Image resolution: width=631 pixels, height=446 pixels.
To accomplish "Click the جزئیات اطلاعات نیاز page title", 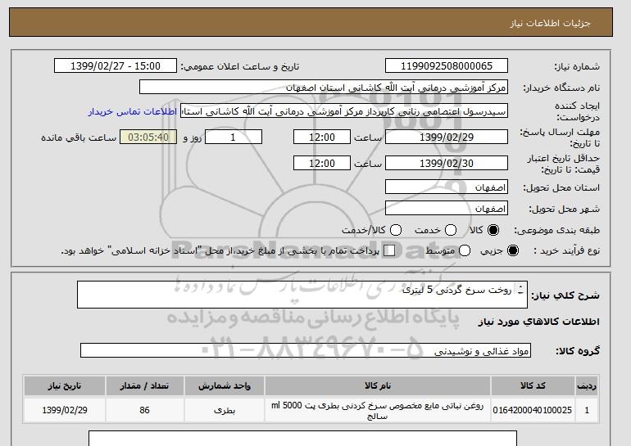I will [550, 23].
